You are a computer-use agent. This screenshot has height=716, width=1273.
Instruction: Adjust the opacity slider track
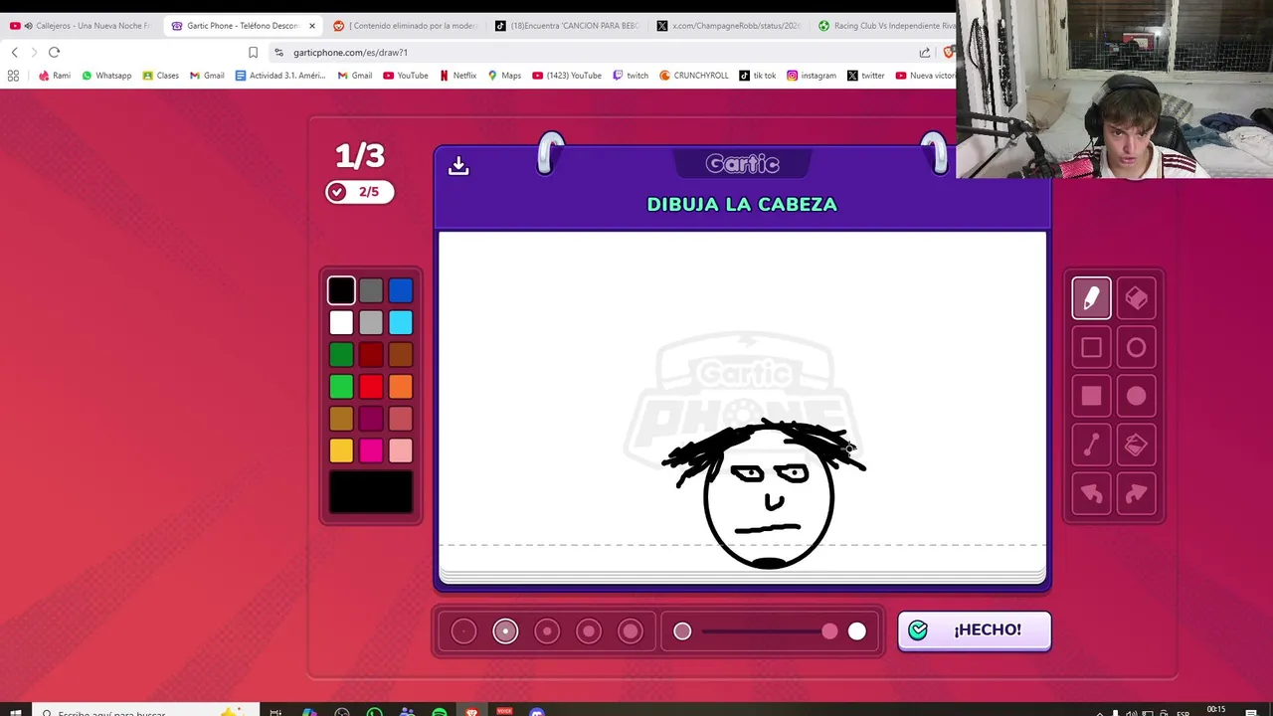(770, 631)
